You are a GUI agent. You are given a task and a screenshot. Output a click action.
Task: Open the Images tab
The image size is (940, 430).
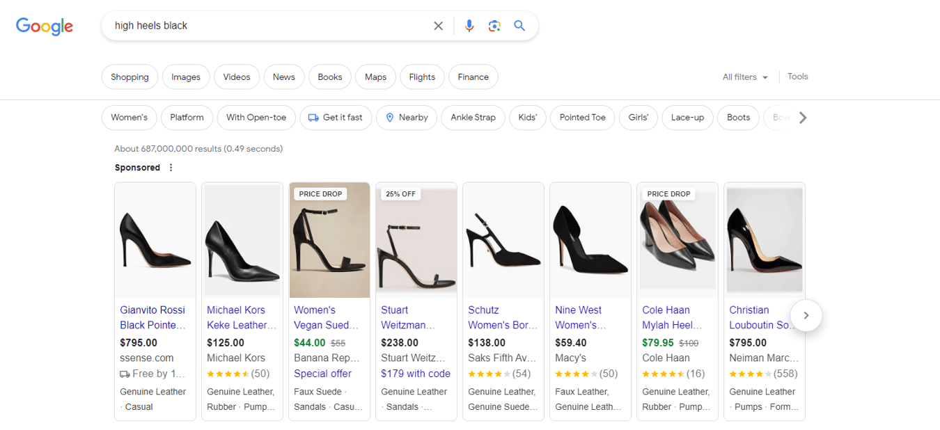(186, 77)
